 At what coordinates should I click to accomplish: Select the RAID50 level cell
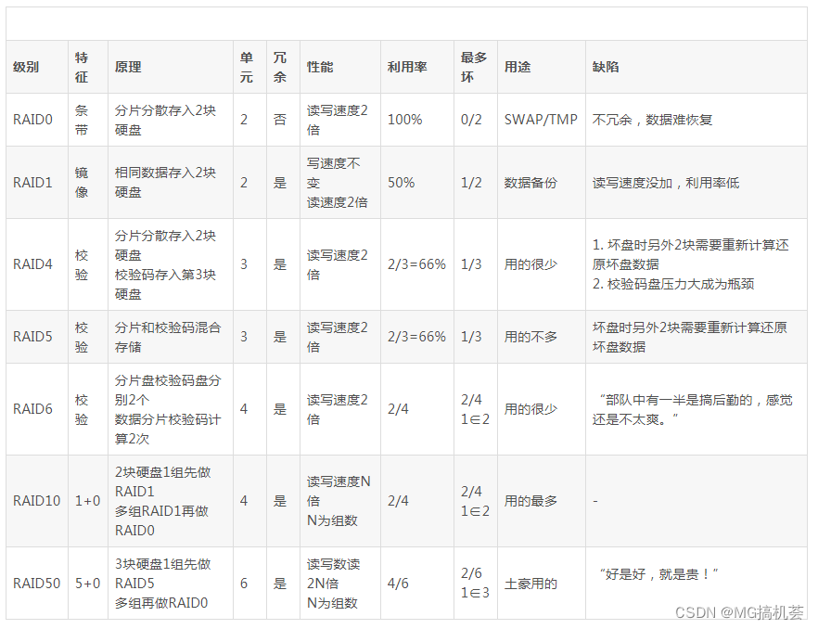click(x=37, y=583)
